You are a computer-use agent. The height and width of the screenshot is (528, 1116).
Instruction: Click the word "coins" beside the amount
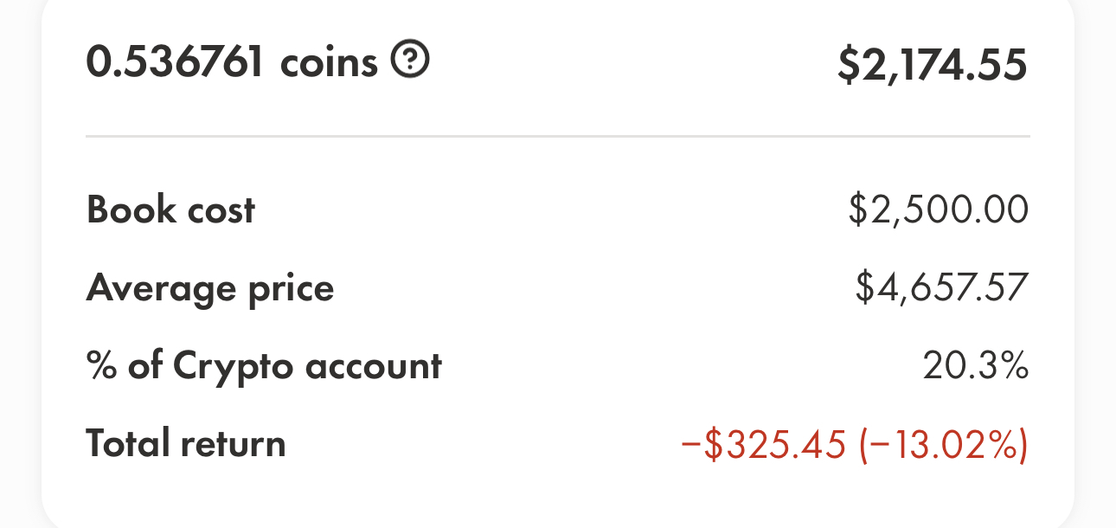click(329, 63)
